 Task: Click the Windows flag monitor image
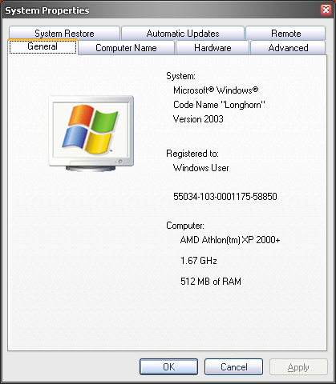tap(91, 134)
